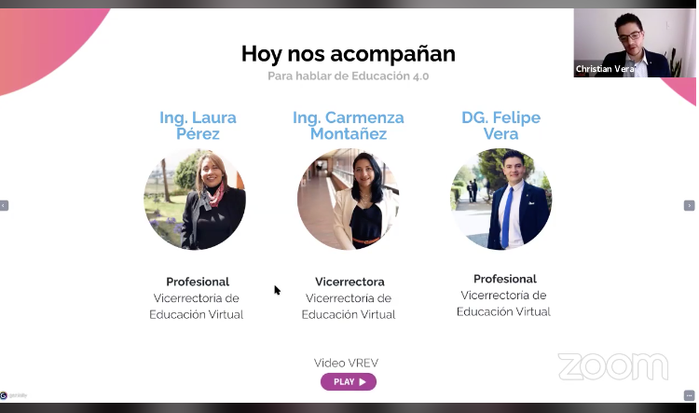Open the three-dots options menu at bottom-right

click(689, 395)
